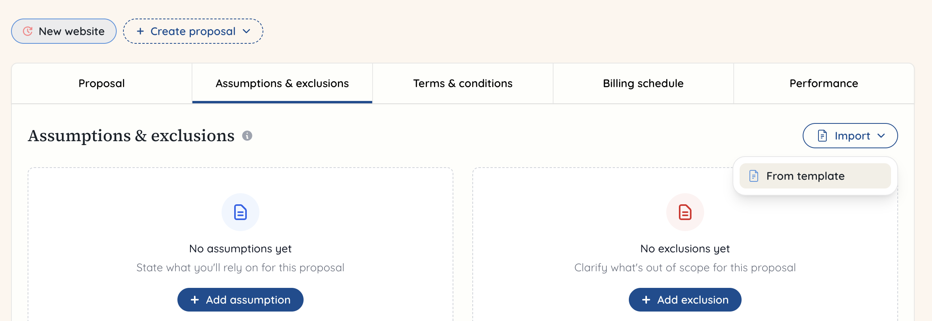Click the plus icon in Add exclusion
The width and height of the screenshot is (932, 321).
(646, 300)
